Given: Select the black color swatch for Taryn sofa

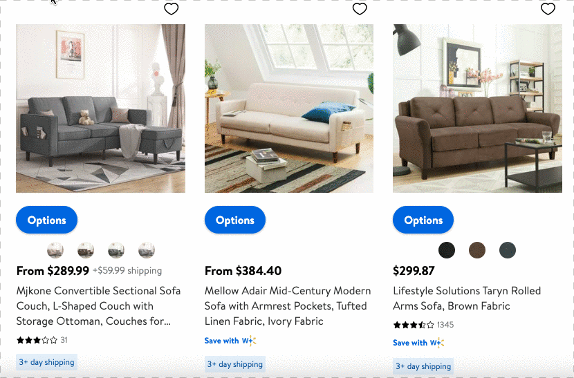Looking at the screenshot, I should coord(447,250).
